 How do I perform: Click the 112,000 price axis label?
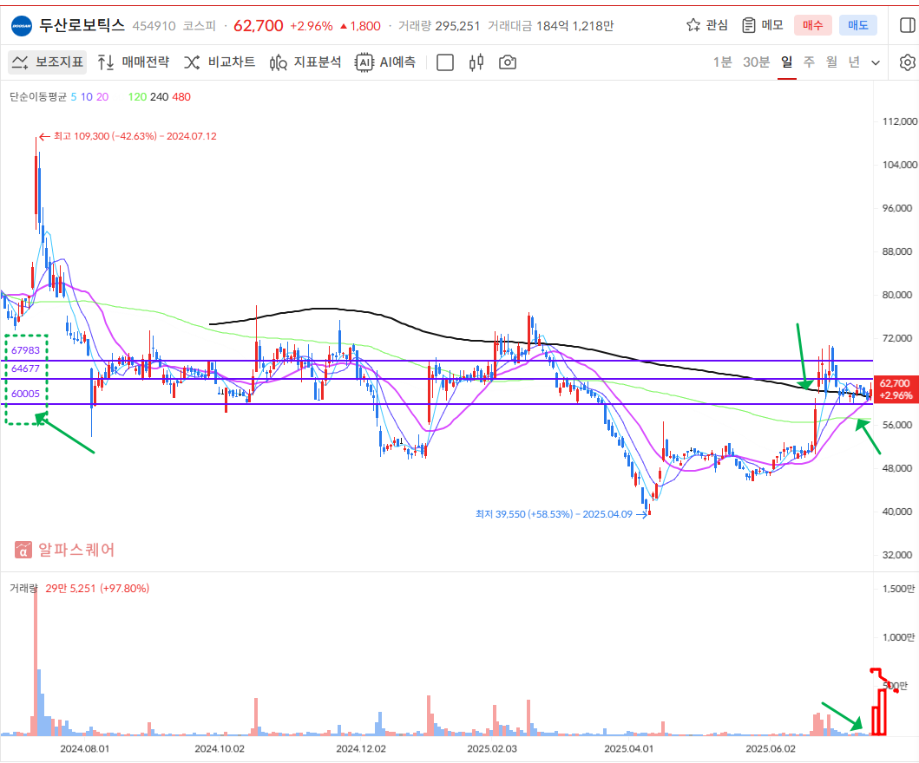pyautogui.click(x=900, y=121)
